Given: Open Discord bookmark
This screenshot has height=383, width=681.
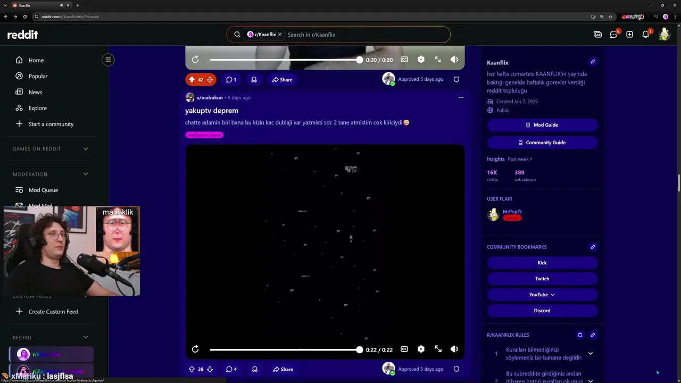Looking at the screenshot, I should (542, 311).
